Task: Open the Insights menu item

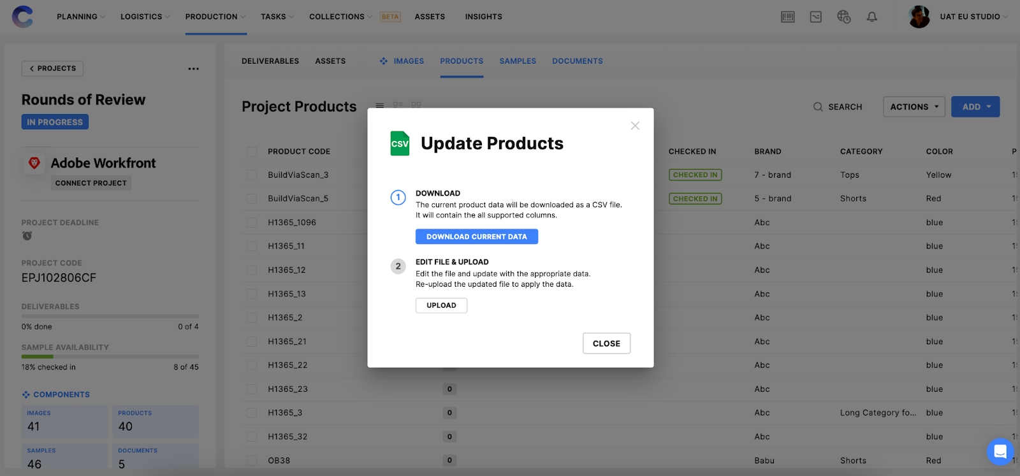Action: click(483, 17)
